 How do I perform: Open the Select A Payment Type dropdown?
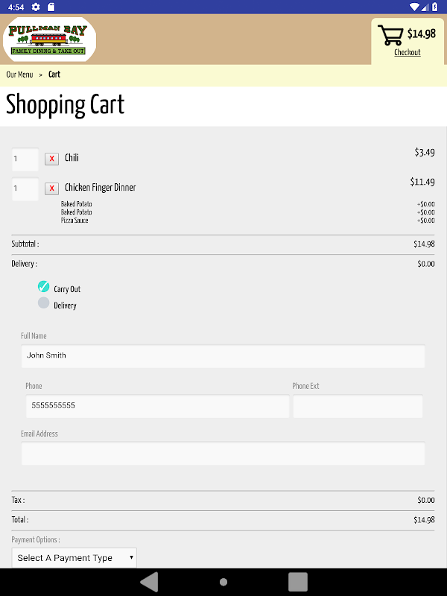click(x=74, y=557)
